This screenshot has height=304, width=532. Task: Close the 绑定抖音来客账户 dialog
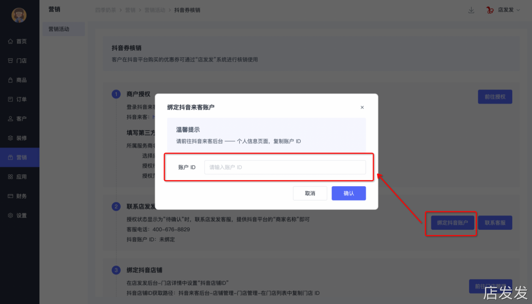click(362, 108)
